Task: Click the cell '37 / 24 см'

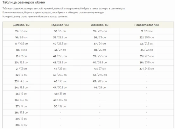Action: (100, 44)
